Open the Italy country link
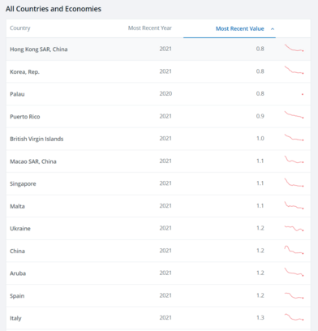 [15, 318]
